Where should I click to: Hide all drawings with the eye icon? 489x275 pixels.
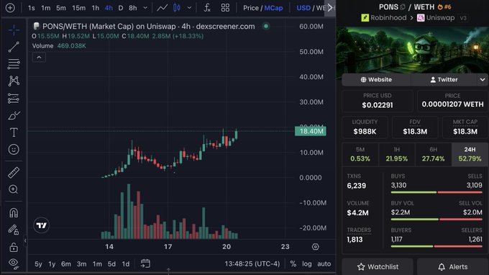(14, 263)
